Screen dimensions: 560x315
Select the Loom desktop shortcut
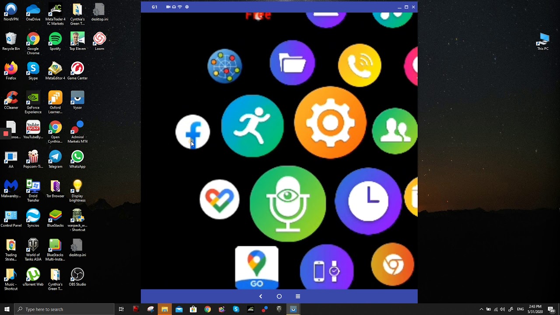click(99, 42)
